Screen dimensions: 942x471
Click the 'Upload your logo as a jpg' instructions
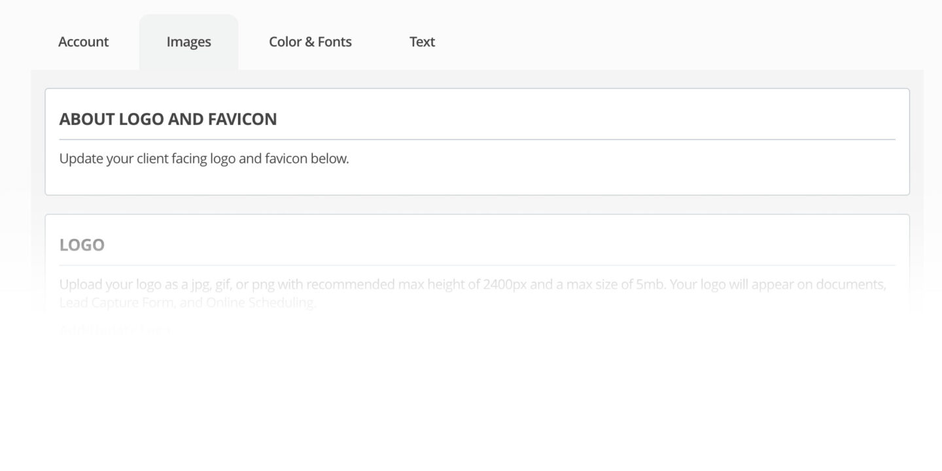click(x=164, y=285)
